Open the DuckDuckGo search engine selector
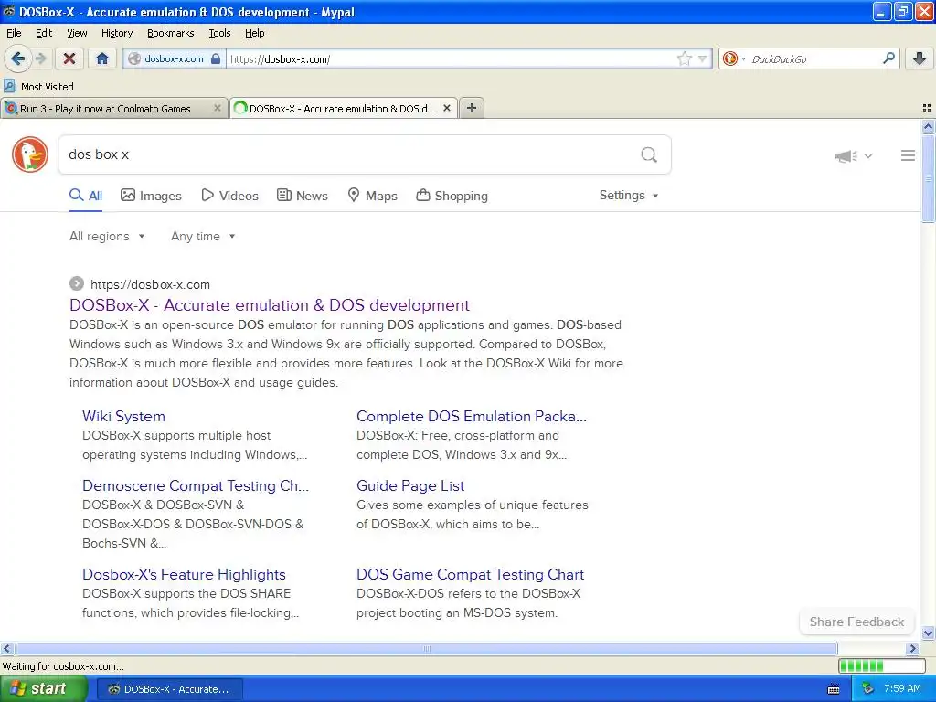Viewport: 936px width, 702px height. (x=734, y=58)
